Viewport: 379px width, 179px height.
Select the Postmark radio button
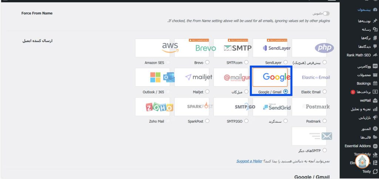point(325,121)
